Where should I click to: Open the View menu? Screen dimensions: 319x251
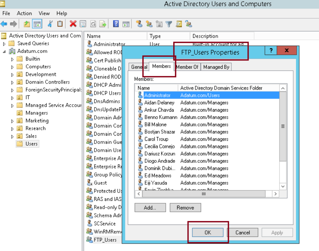pyautogui.click(x=44, y=13)
